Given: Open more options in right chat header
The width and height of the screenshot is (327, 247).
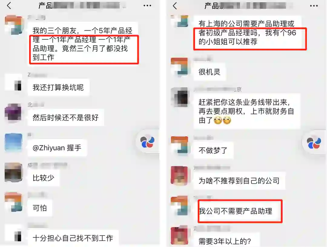Looking at the screenshot, I should pos(314,6).
